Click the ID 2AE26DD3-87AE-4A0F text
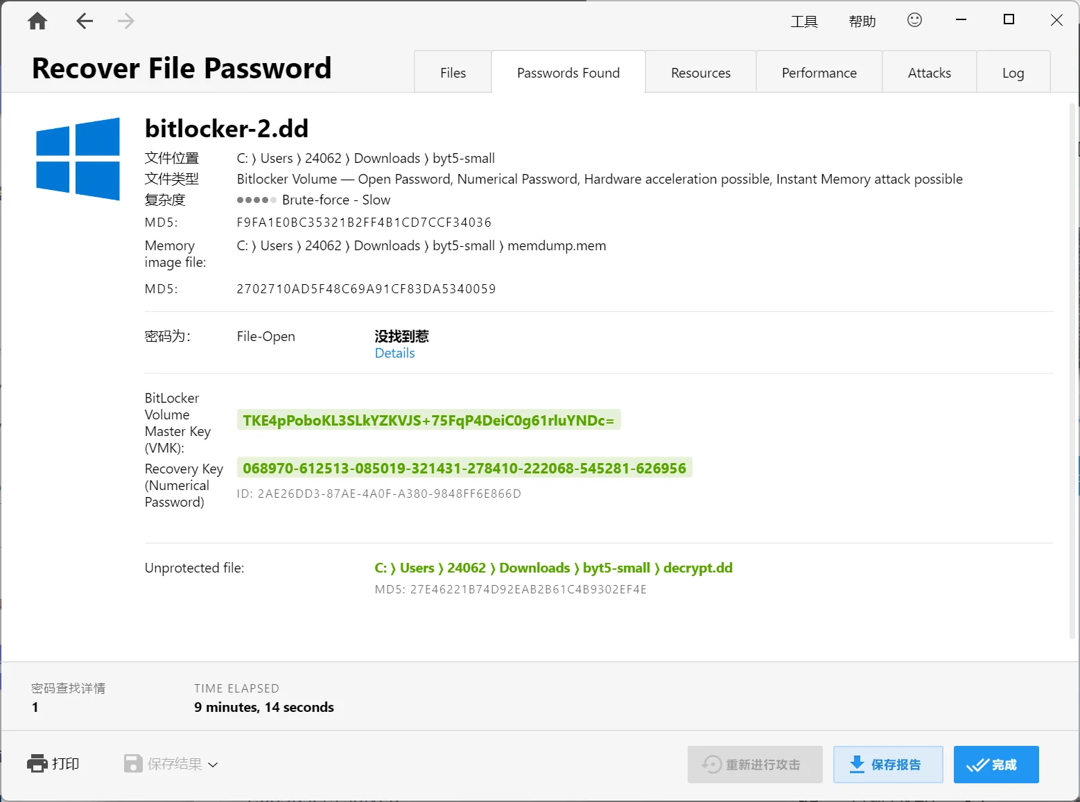Screen dimensions: 1080x802 click(x=378, y=494)
